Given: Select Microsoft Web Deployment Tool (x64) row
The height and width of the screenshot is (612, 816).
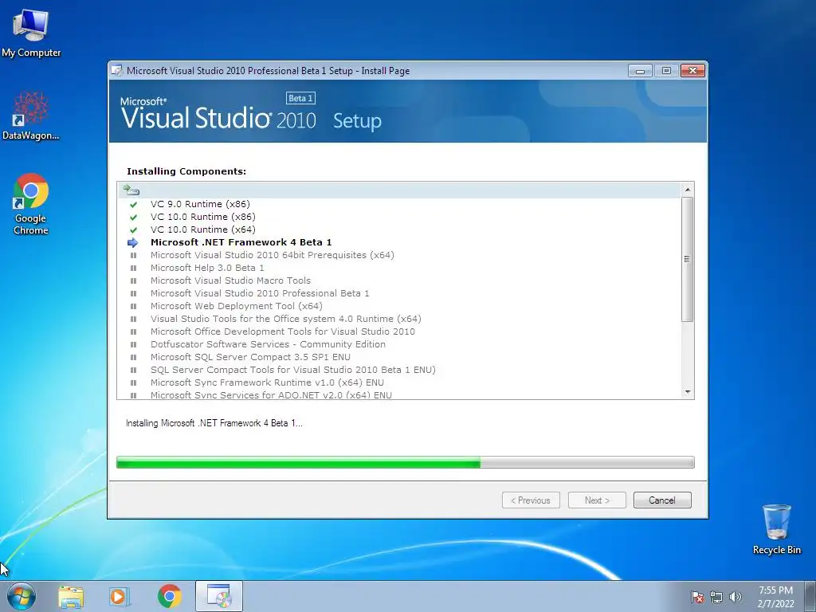Looking at the screenshot, I should tap(236, 306).
